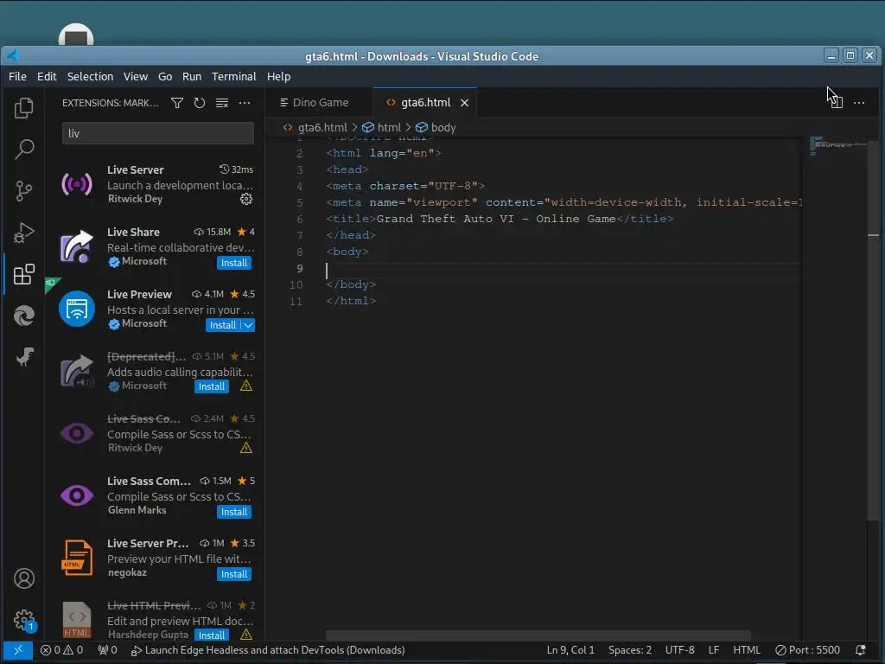Open the Dino Game activity bar icon
885x664 pixels.
[23, 357]
